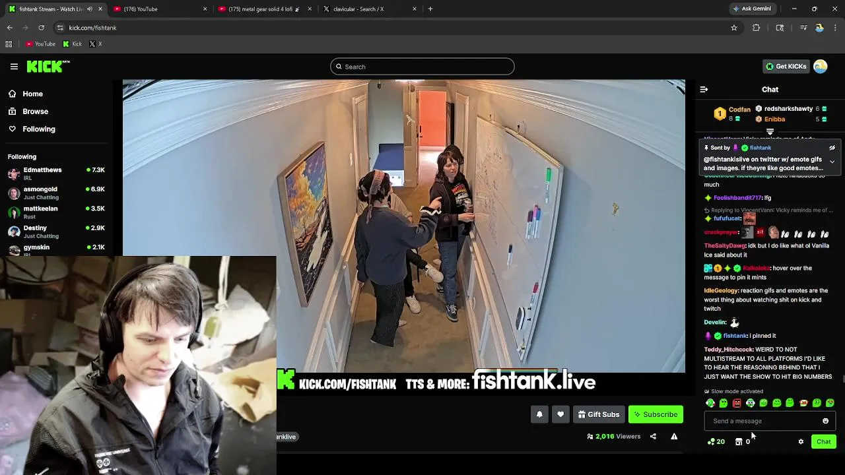Expand the gift leaderboard handle under Codfan
This screenshot has width=845, height=475.
(770, 132)
